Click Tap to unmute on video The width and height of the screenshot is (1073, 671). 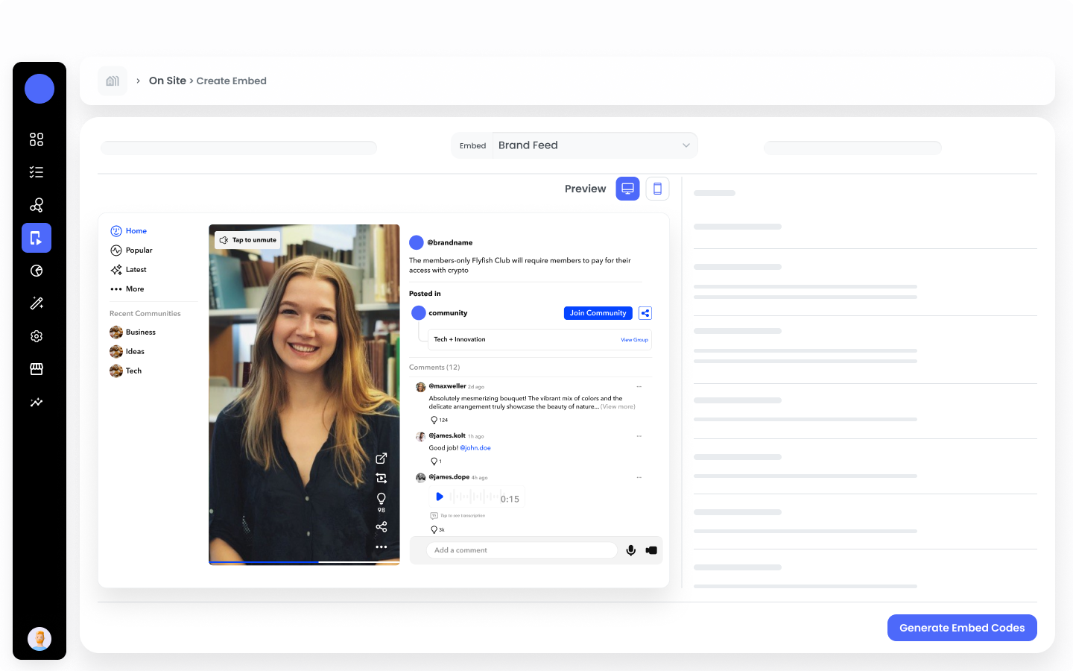pos(248,240)
